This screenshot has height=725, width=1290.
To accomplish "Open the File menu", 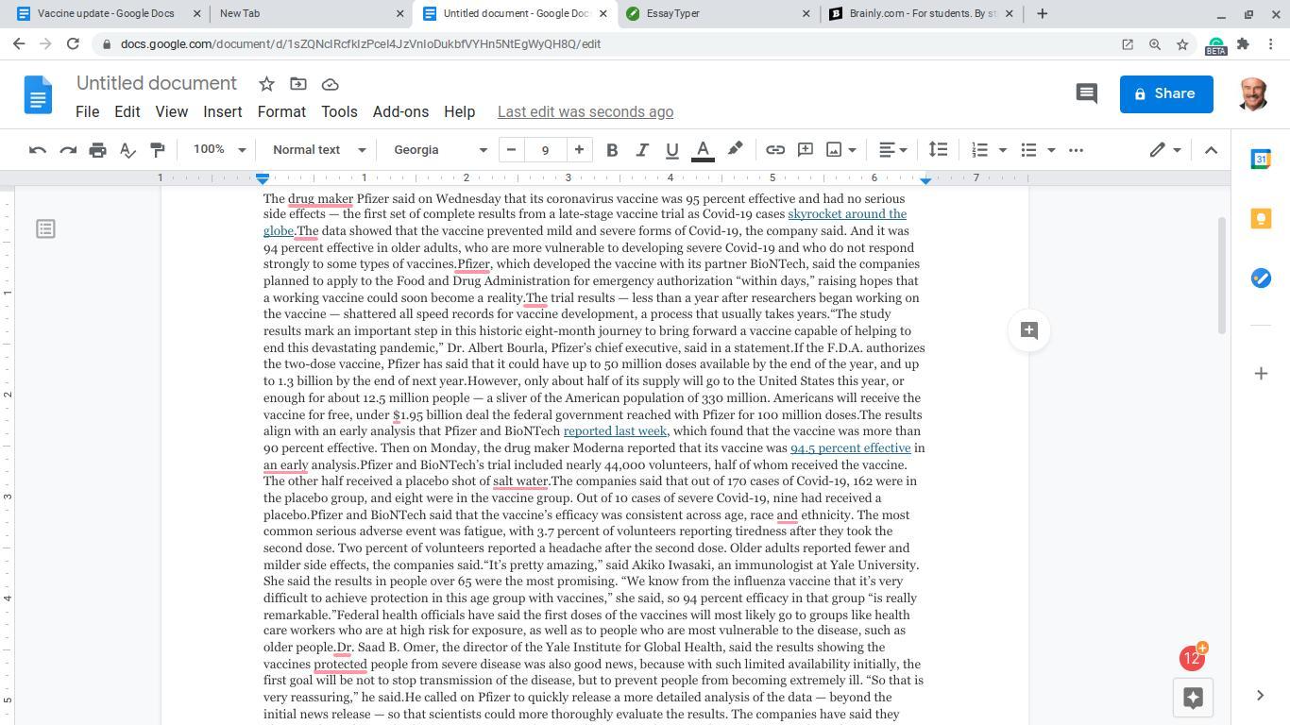I will (x=87, y=111).
